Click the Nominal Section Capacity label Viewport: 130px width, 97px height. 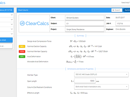click(37, 46)
